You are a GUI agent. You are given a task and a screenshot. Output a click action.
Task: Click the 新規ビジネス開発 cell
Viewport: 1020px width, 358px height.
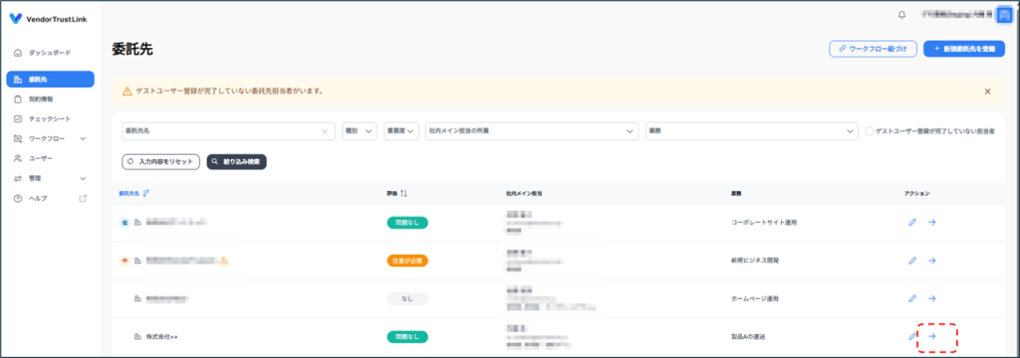[x=755, y=261]
